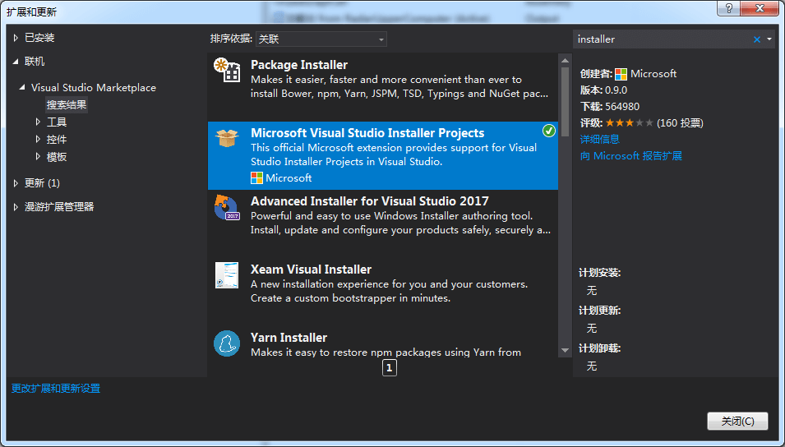
Task: Click the Package Installer extension icon
Action: point(227,70)
